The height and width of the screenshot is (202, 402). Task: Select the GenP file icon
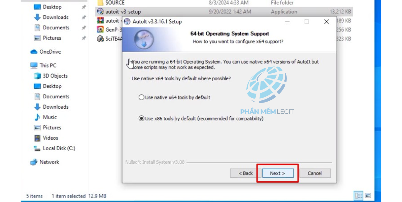100,30
